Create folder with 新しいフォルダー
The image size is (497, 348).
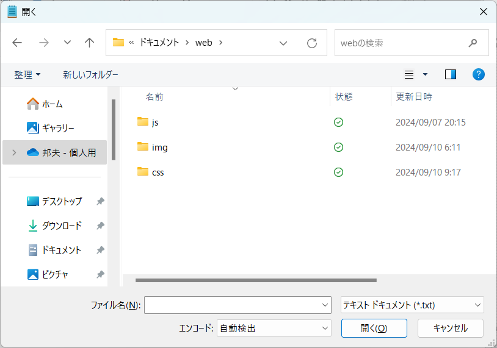click(x=90, y=75)
